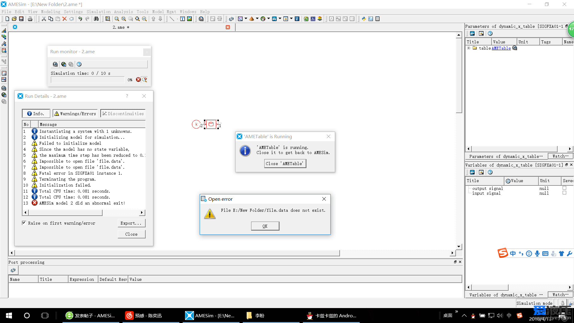
Task: Click sketch horizontal scrollbar right arrow
Action: pyautogui.click(x=452, y=253)
